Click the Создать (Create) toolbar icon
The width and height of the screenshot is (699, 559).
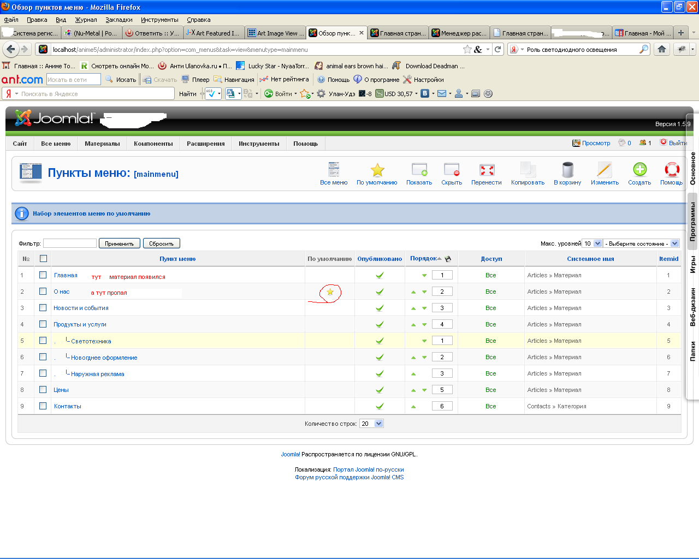pos(639,170)
